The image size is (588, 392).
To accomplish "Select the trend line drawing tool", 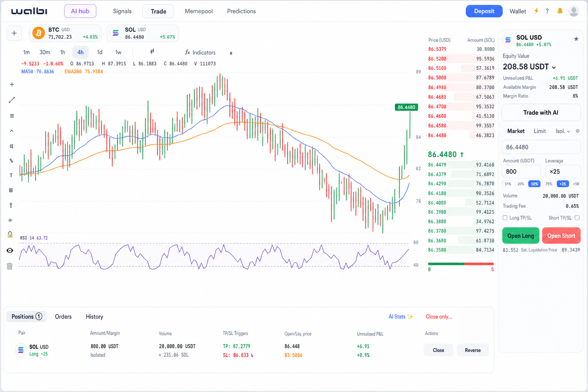I will point(12,100).
